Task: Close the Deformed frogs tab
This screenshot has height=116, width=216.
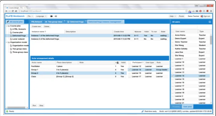Action: pos(86,21)
